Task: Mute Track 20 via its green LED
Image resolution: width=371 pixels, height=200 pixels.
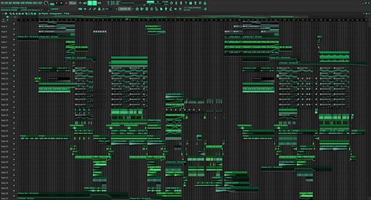Action: pos(14,112)
